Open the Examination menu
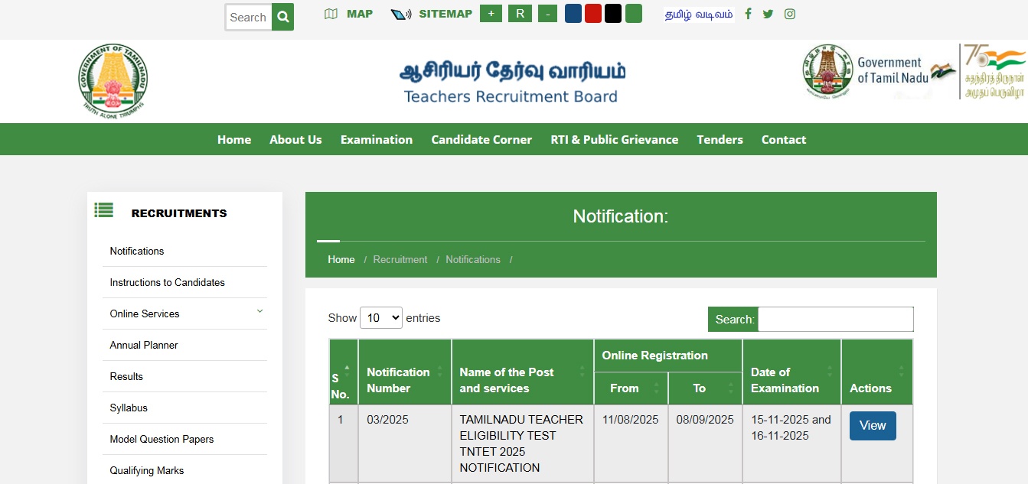The width and height of the screenshot is (1028, 484). pyautogui.click(x=376, y=139)
